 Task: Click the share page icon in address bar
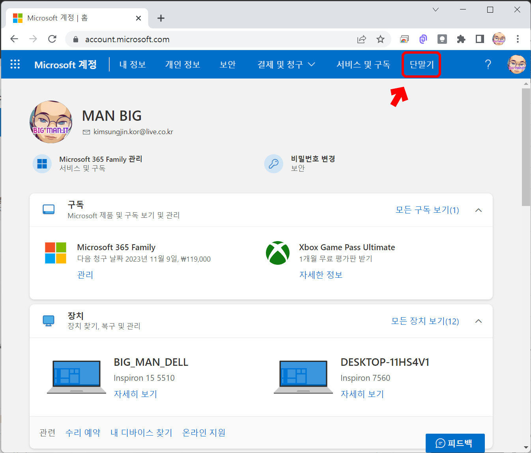361,39
